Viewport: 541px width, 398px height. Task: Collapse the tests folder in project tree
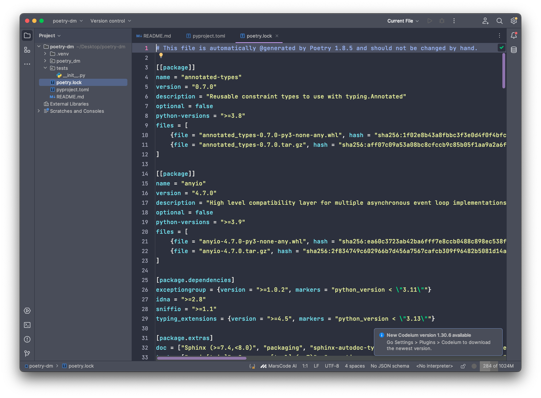click(x=45, y=68)
